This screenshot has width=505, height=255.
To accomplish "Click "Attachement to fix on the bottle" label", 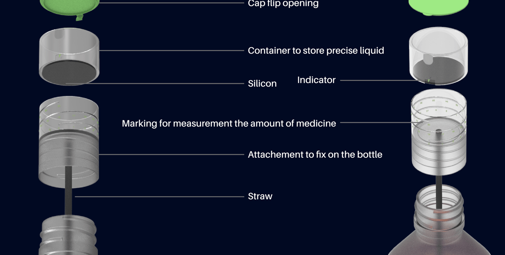I will point(315,154).
